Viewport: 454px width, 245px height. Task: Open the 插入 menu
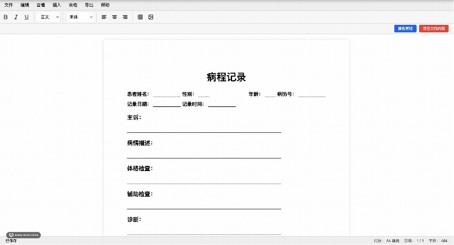tap(57, 5)
